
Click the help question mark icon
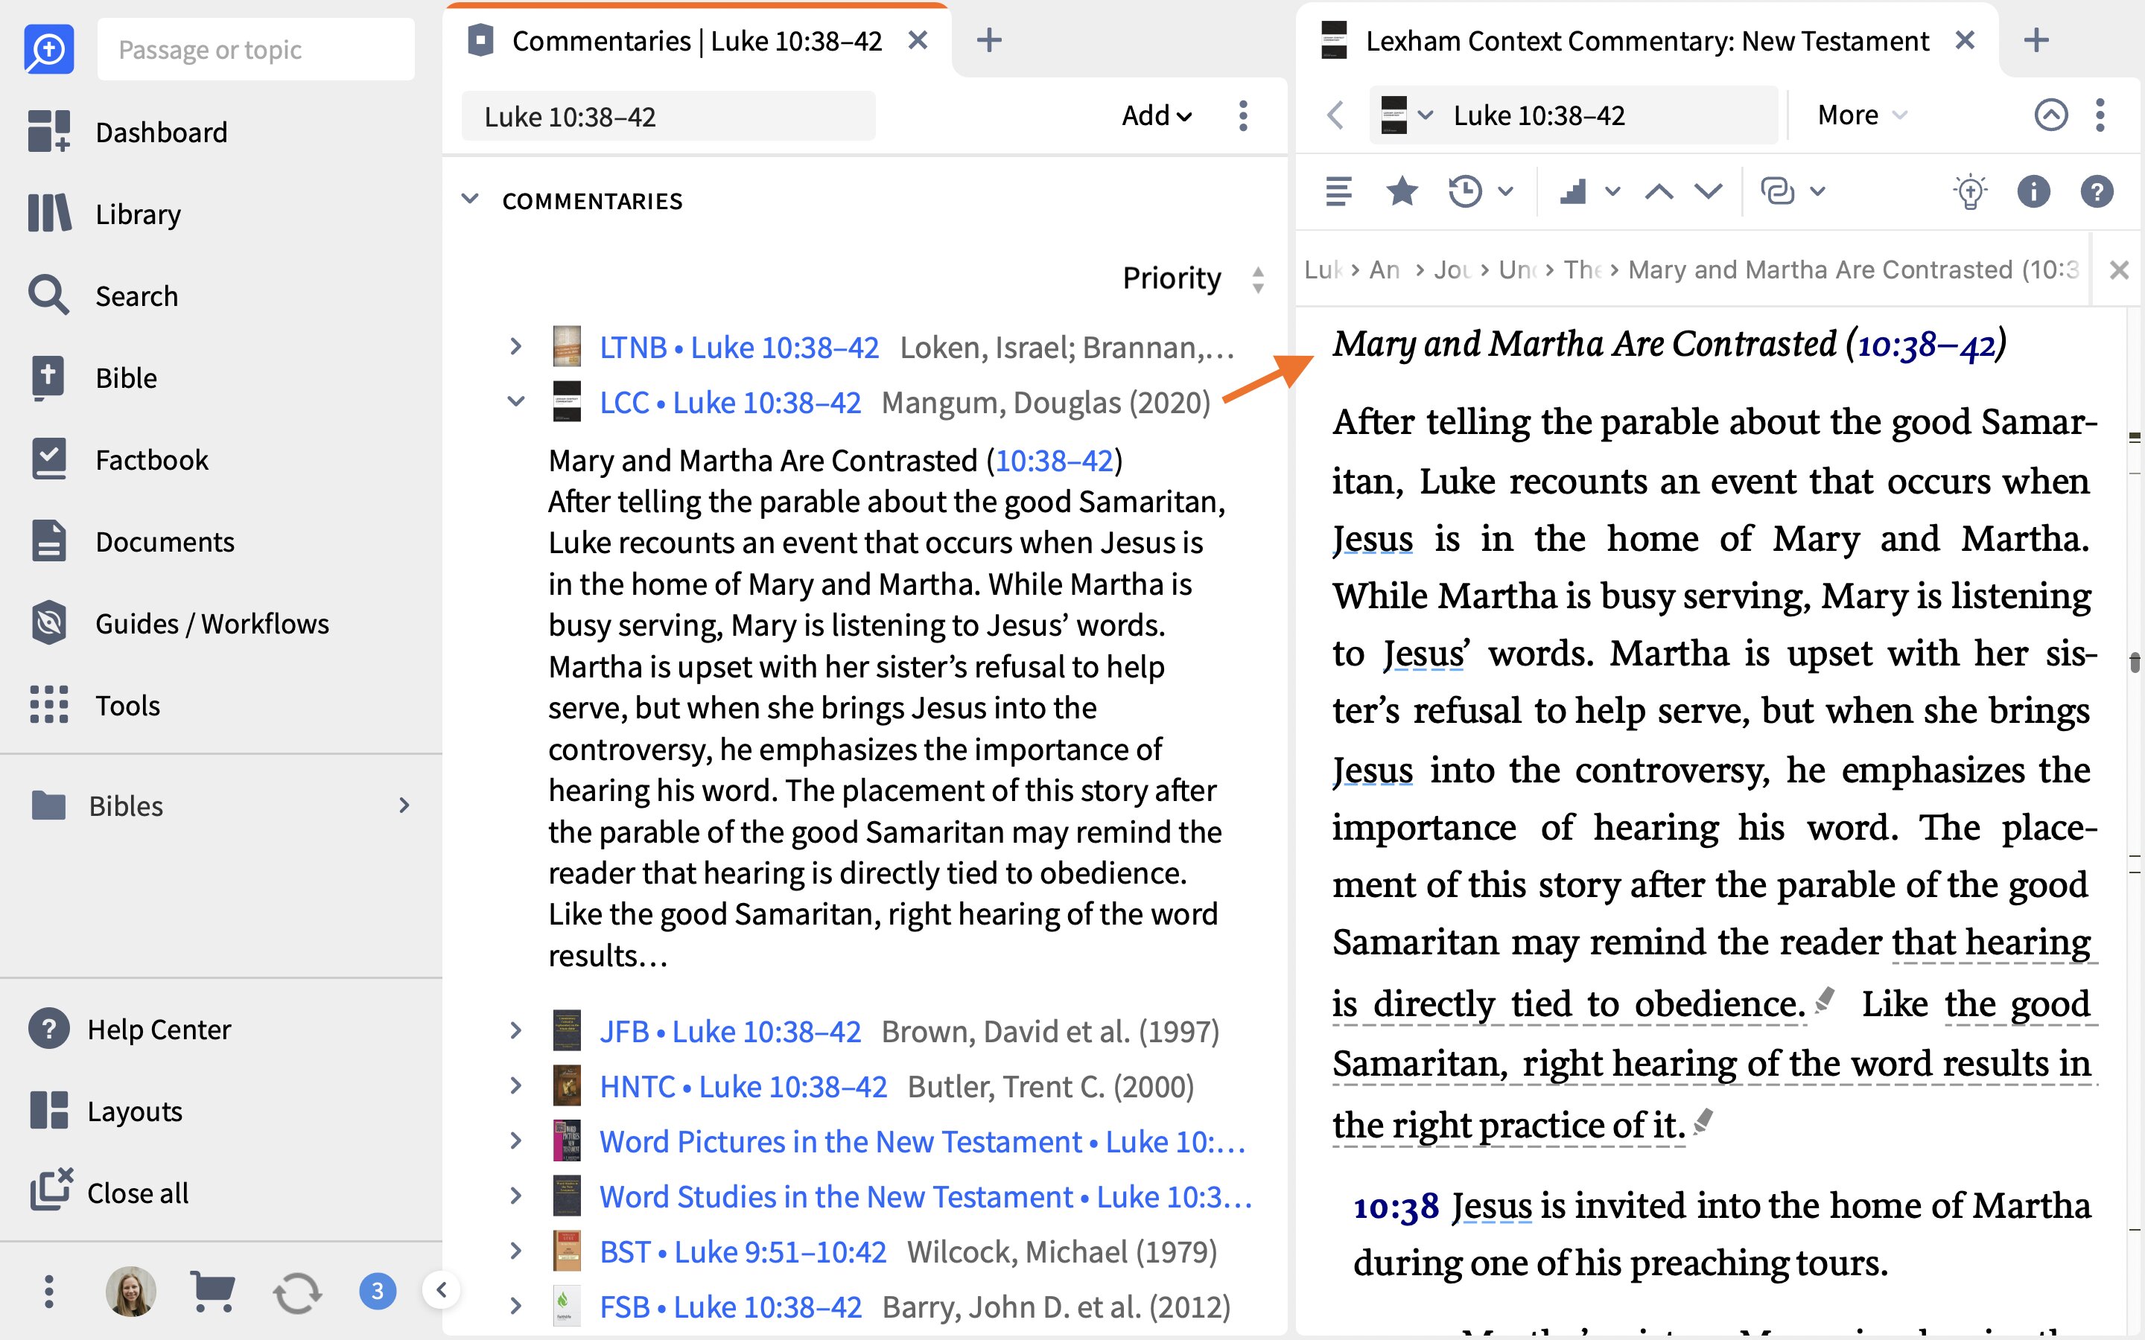2097,191
